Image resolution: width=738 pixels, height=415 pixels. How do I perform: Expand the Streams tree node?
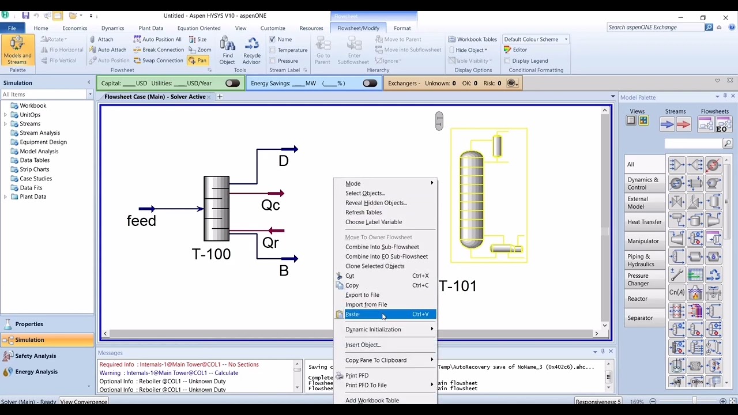[6, 124]
